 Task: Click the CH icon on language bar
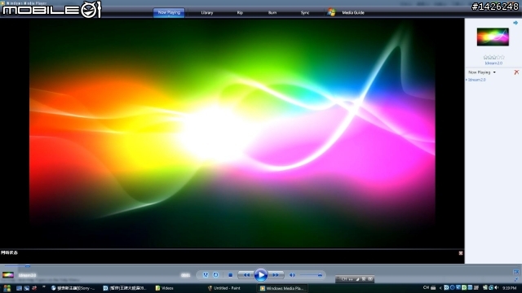pos(344,279)
